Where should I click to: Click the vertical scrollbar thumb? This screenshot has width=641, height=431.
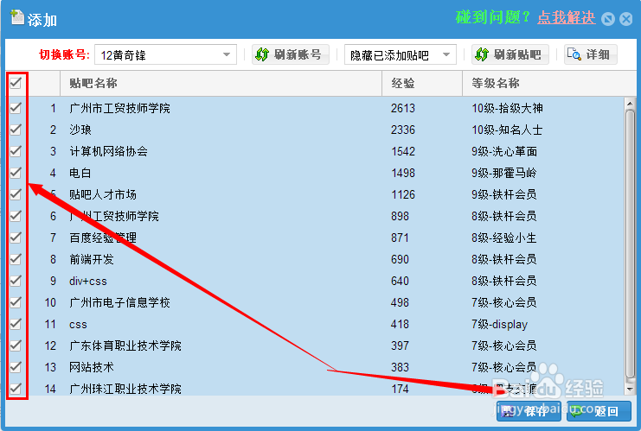630,245
